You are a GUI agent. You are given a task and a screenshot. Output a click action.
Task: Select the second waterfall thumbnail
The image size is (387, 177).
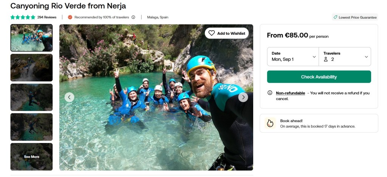pyautogui.click(x=31, y=67)
